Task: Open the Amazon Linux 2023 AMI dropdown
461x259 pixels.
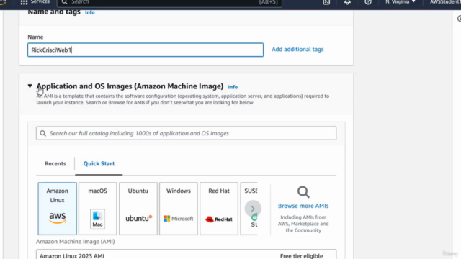Action: [186, 255]
